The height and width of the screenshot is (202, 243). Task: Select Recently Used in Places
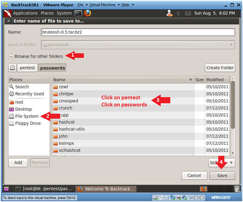[x=29, y=94]
